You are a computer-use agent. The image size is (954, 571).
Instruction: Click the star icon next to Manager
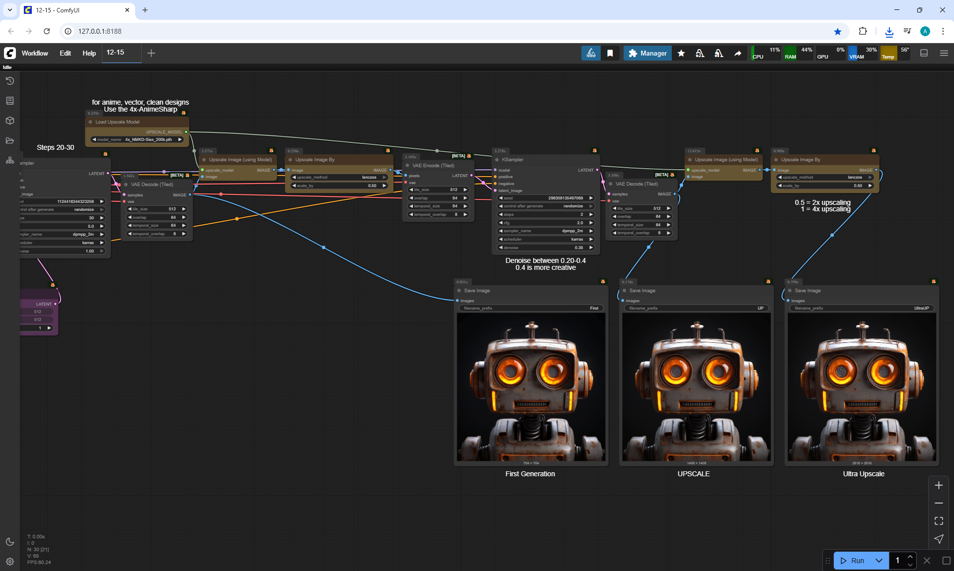tap(681, 53)
